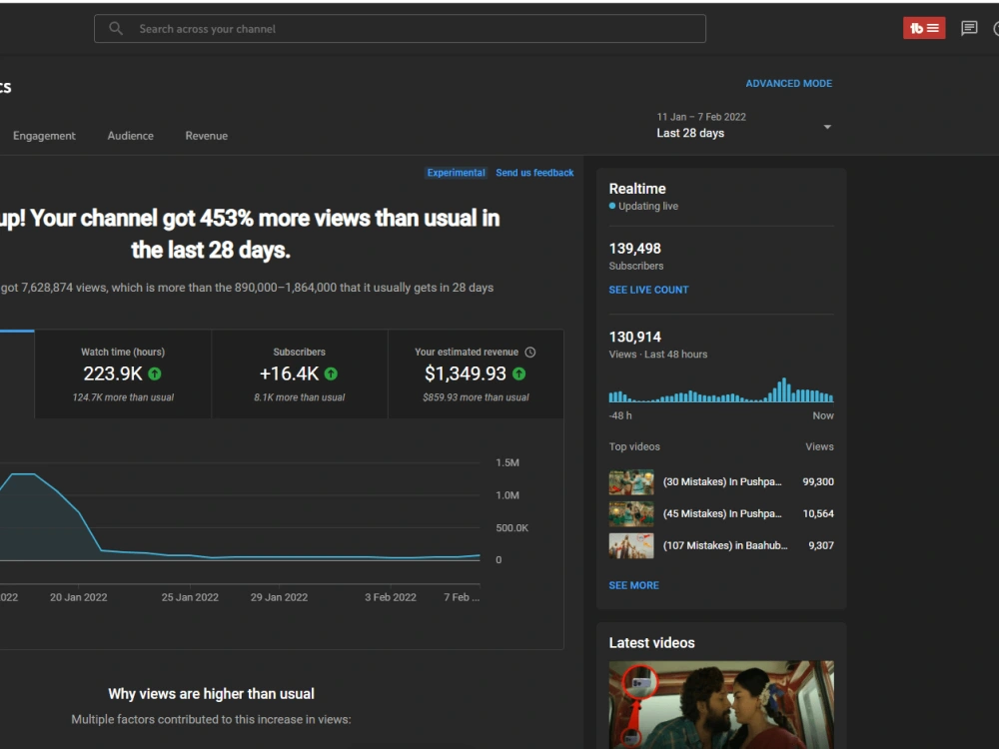This screenshot has height=749, width=999.
Task: Click the 130,914 views count
Action: click(x=634, y=337)
